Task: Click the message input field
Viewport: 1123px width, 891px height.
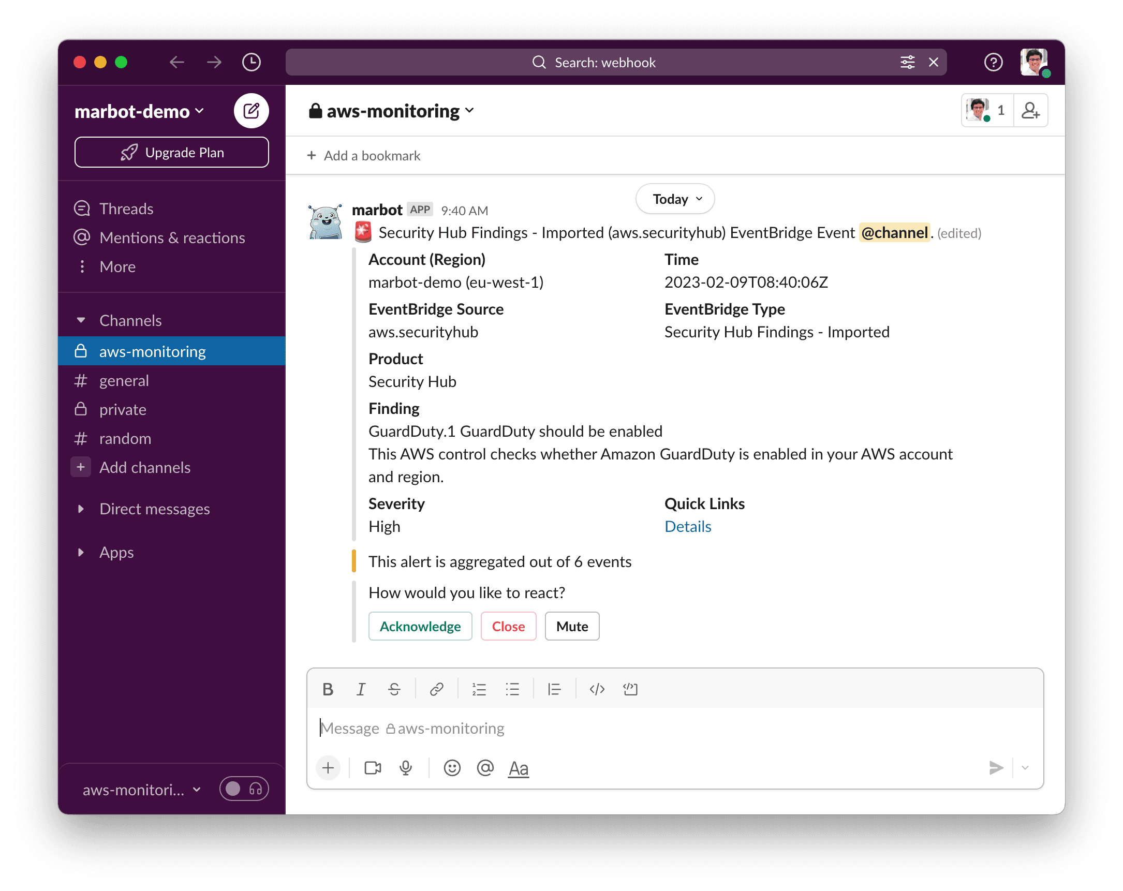Action: coord(674,728)
